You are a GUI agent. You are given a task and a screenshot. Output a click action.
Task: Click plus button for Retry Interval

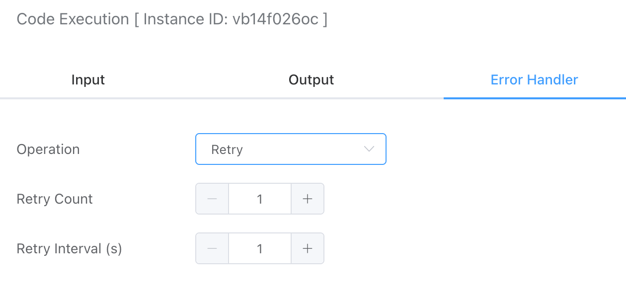pyautogui.click(x=308, y=249)
